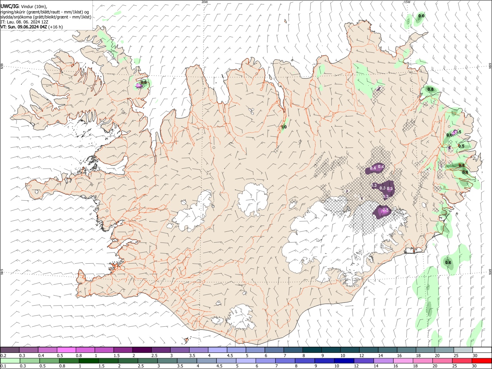Click the violet rain swatch starting at 12
Screen dimensions: 492x369
(x=364, y=361)
